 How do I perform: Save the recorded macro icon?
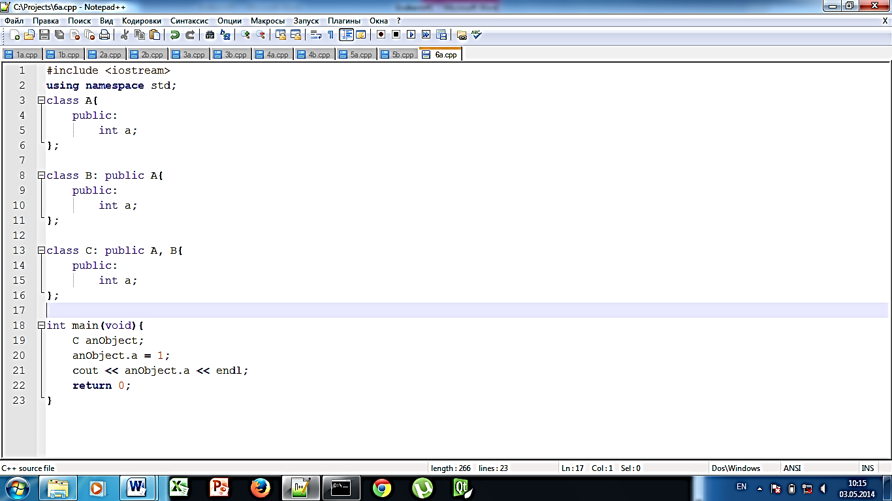(x=441, y=35)
